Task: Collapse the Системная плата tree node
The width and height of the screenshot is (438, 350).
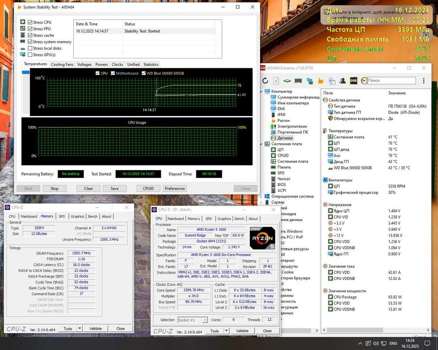Action: click(262, 144)
